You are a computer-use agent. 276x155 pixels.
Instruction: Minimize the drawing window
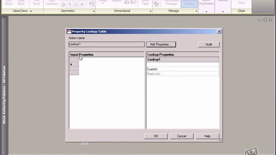(260, 20)
